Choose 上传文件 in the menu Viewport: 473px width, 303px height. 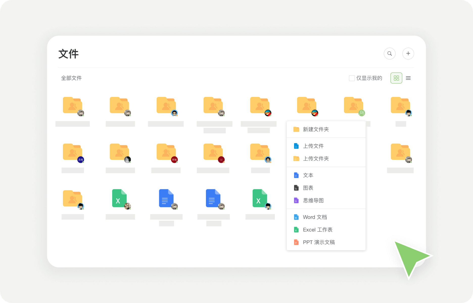point(313,146)
